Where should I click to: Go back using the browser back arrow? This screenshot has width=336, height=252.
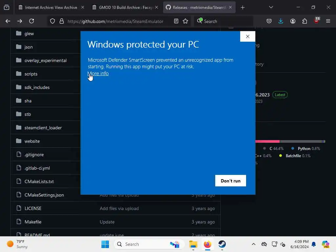(x=8, y=21)
